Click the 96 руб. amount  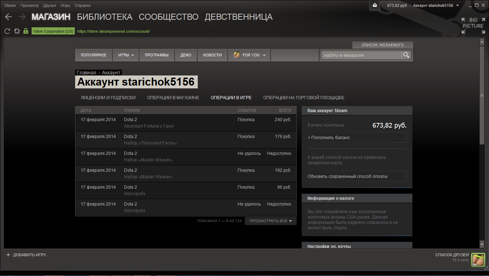click(x=284, y=187)
